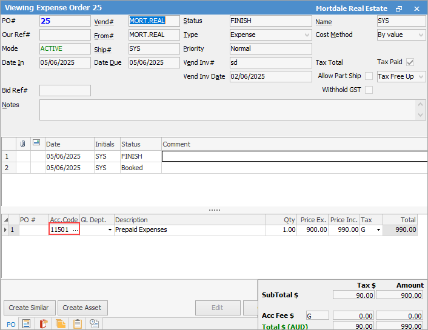This screenshot has height=330, width=428.
Task: Toggle the Tax Paid checkbox
Action: tap(410, 62)
